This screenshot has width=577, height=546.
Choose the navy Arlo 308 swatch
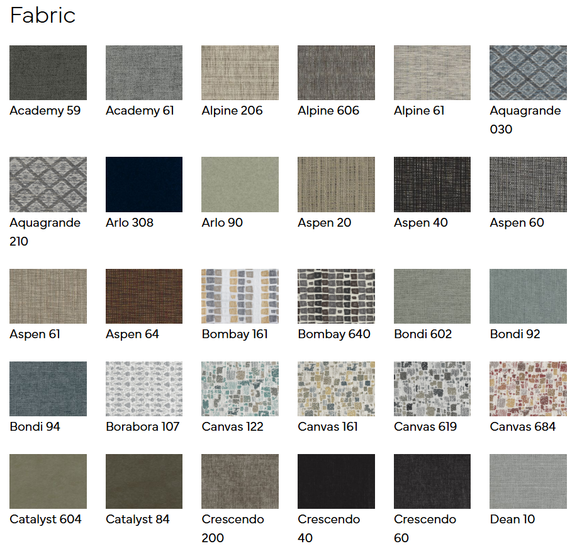[144, 185]
